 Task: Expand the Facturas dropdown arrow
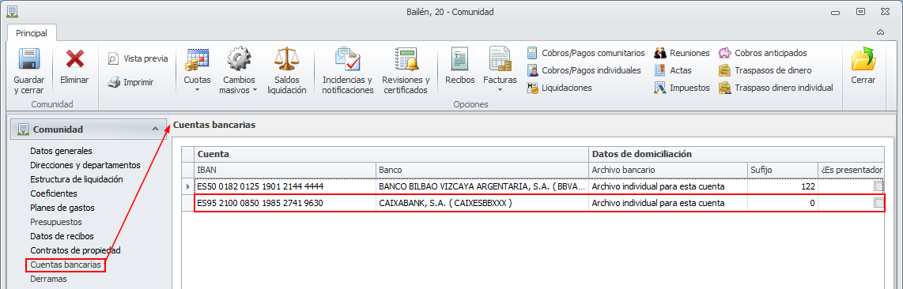click(x=500, y=90)
